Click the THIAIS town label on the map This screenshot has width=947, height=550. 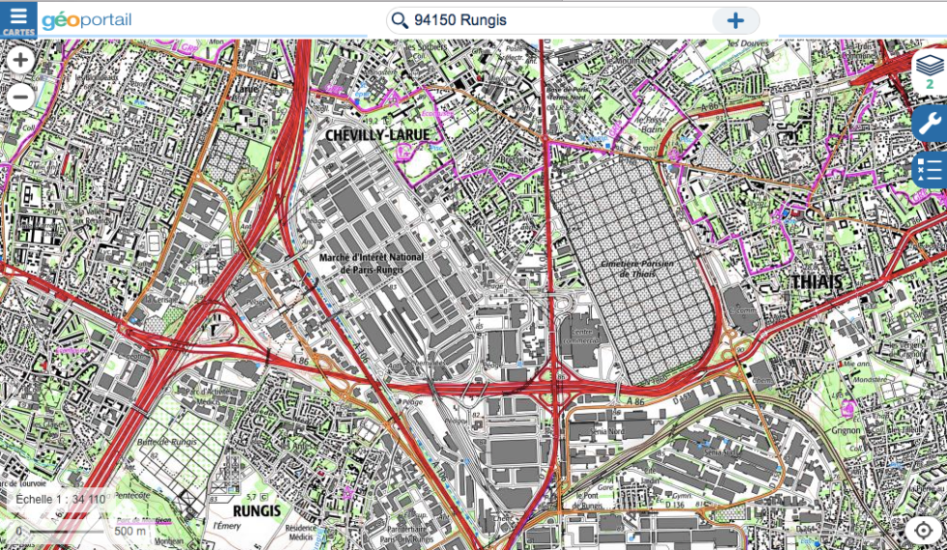[816, 282]
